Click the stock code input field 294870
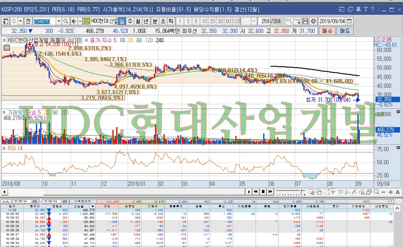This screenshot has width=403, height=247. [45, 21]
